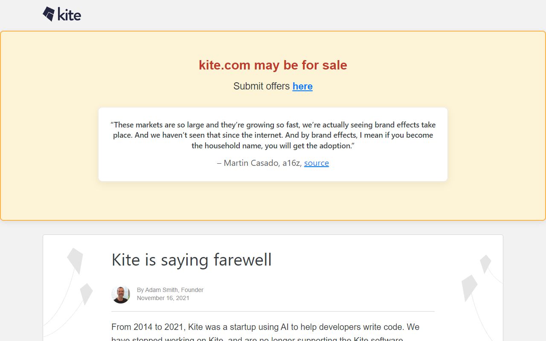Select the dark kite emblem in the header
The height and width of the screenshot is (341, 546).
[x=48, y=13]
